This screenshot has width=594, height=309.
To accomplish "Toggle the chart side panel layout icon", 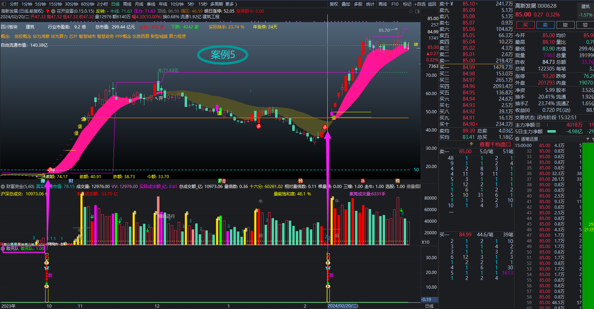I will (417, 12).
